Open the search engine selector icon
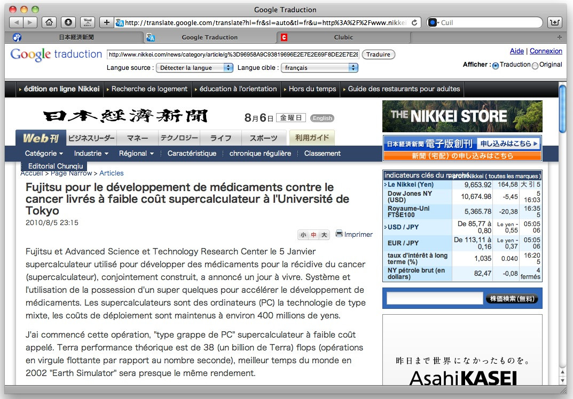The image size is (573, 399). tap(434, 22)
